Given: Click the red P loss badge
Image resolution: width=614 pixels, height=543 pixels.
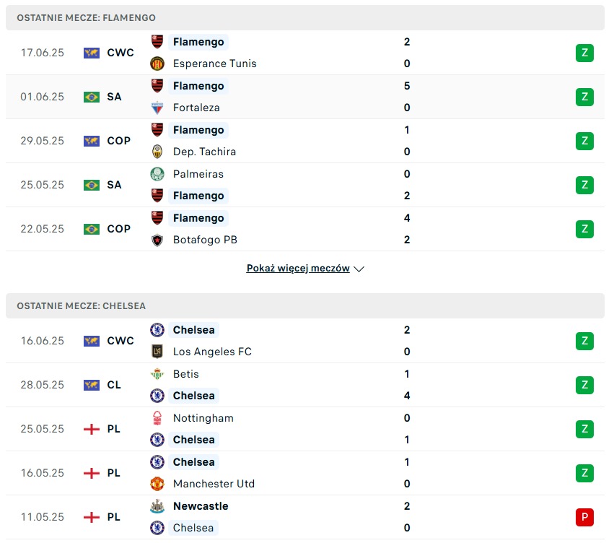Looking at the screenshot, I should 584,517.
